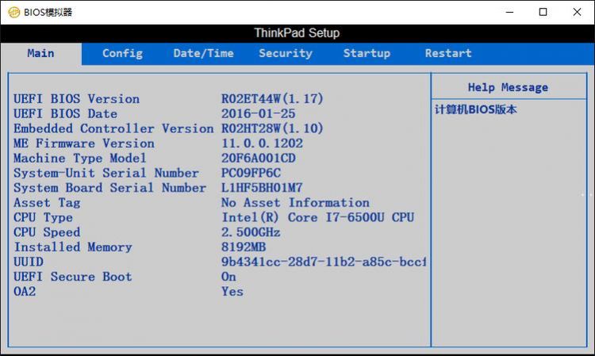Open the Startup tab
Screen dimensions: 595x356
[367, 53]
